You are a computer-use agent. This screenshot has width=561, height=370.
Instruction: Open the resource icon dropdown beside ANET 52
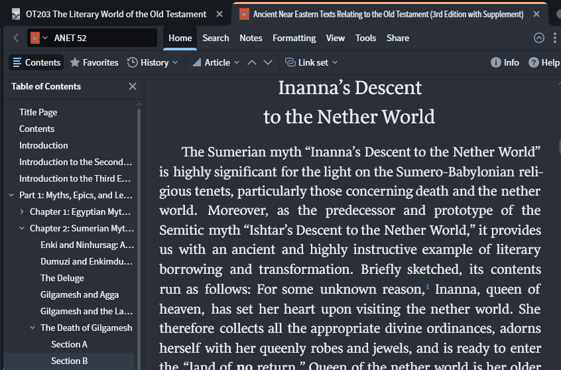tap(45, 38)
